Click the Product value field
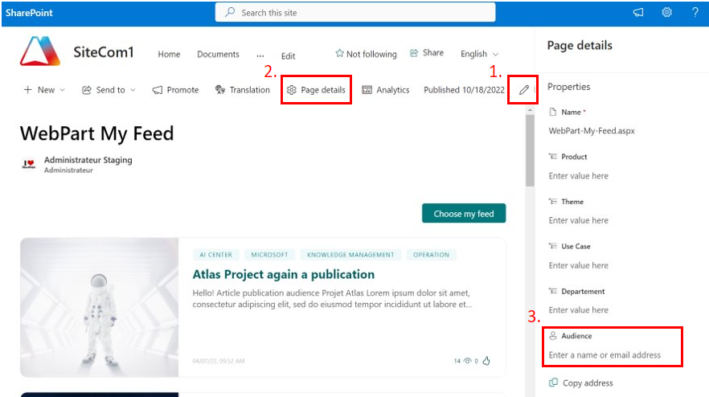 [578, 176]
